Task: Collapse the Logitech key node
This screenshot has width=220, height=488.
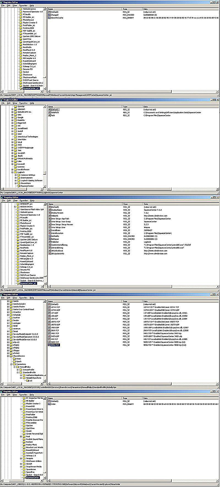Action: tap(12, 172)
